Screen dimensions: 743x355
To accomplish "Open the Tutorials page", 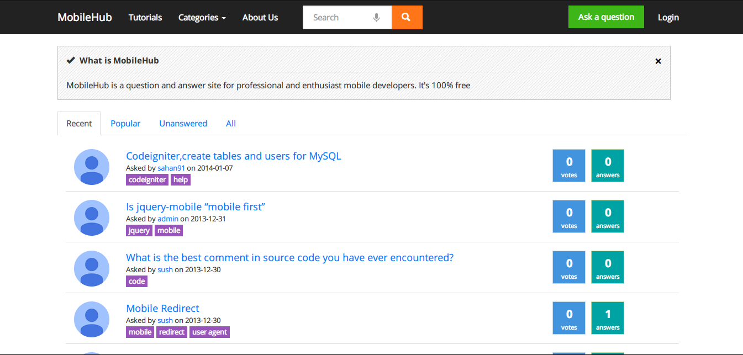I will 145,18.
